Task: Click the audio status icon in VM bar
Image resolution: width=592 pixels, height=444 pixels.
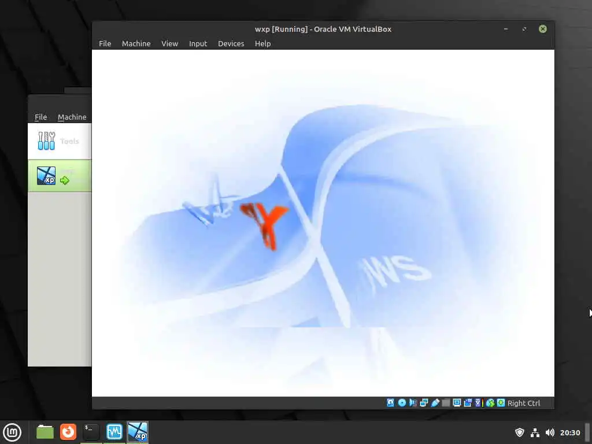Action: [x=413, y=403]
